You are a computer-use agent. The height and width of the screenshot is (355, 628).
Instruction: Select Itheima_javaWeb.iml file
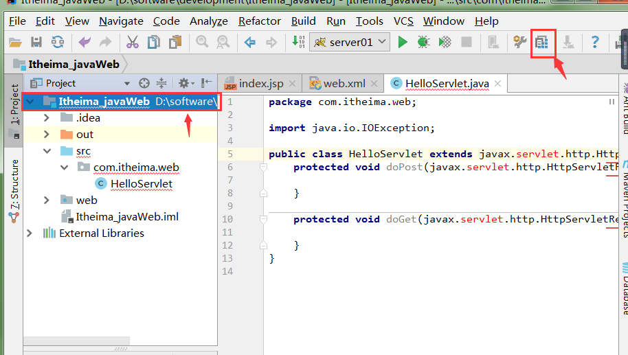[x=120, y=216]
